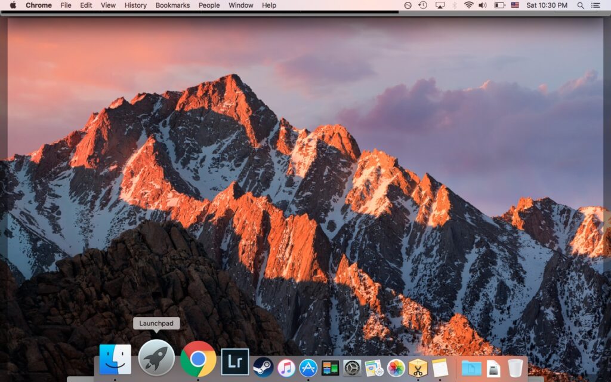Open the blue folder stack in dock
Screen dimensions: 611x382
[471, 368]
